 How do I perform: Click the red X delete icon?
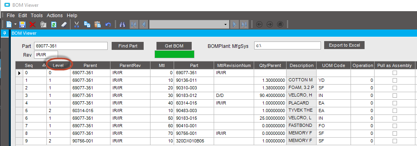(32, 25)
